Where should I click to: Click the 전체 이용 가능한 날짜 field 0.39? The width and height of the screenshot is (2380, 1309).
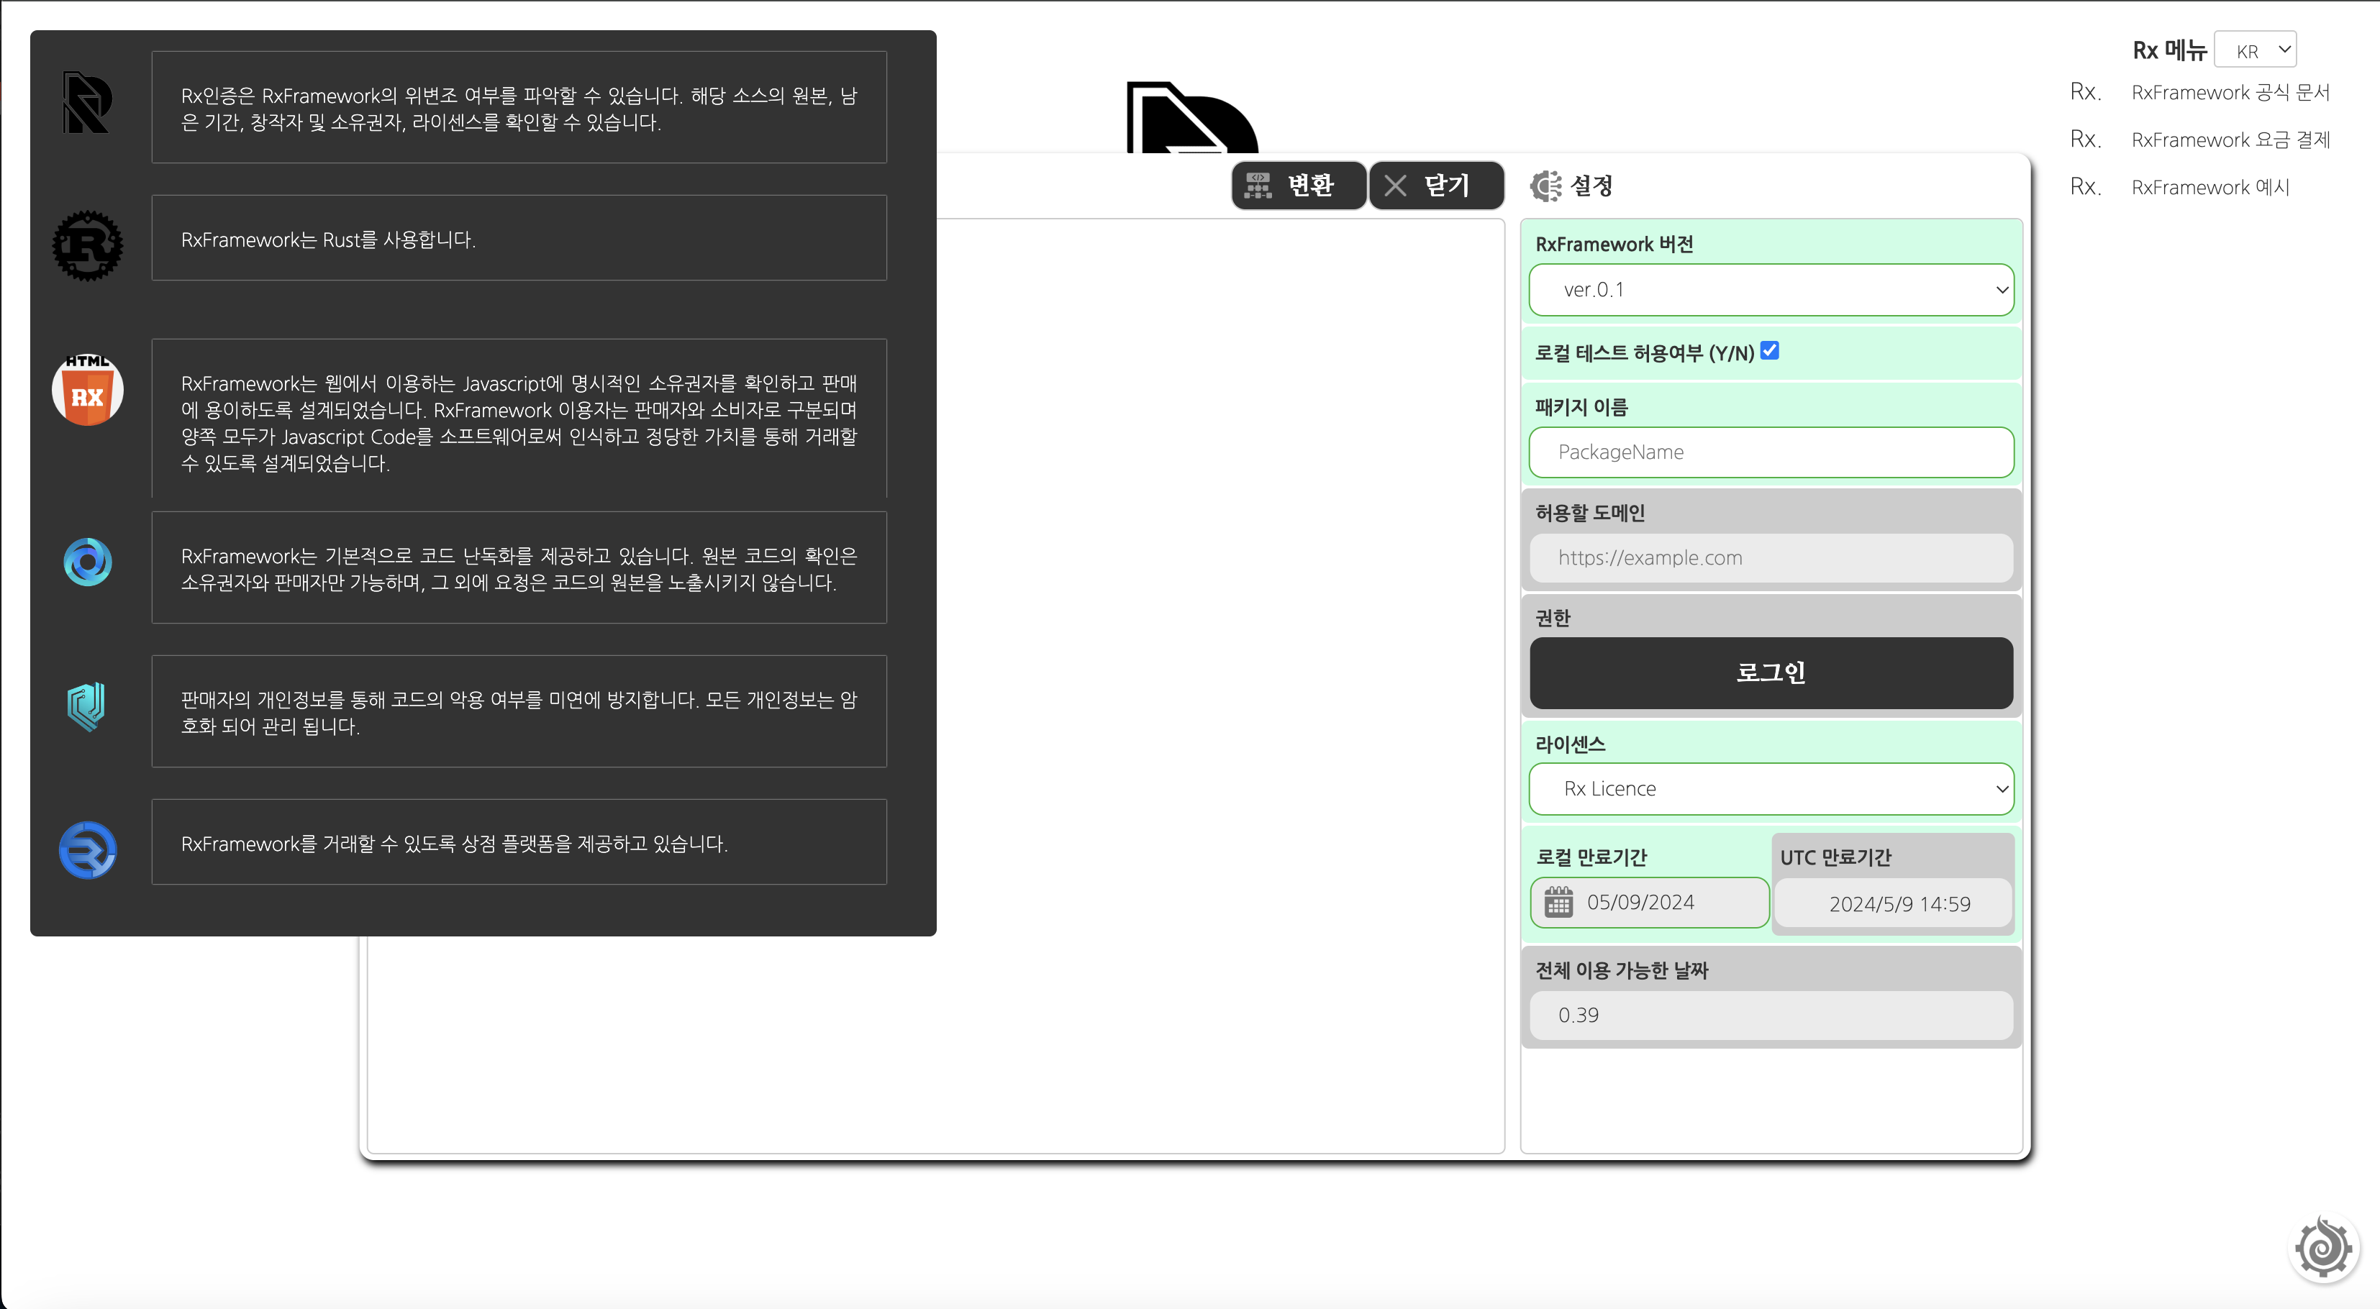click(x=1771, y=1016)
